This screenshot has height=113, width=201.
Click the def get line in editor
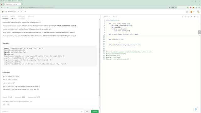click(125, 45)
